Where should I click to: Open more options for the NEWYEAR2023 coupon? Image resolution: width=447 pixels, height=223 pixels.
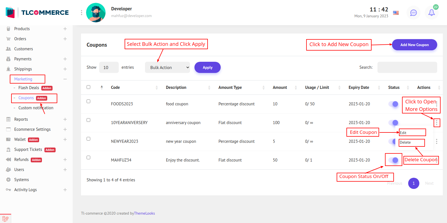[x=436, y=141]
